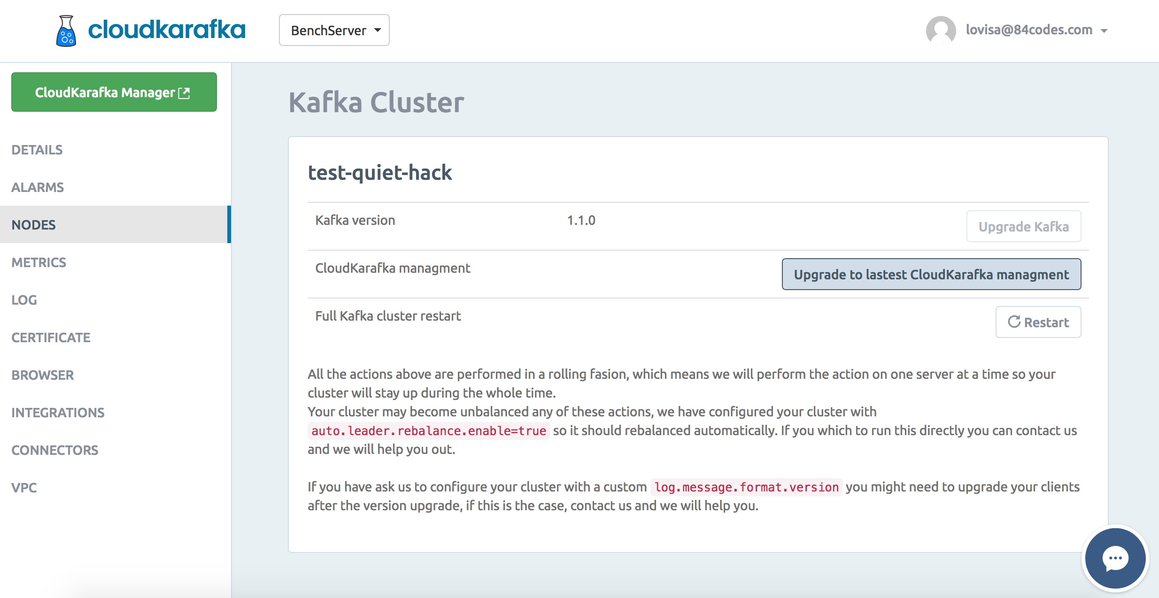Open the BenchServer instance dropdown

pyautogui.click(x=334, y=30)
